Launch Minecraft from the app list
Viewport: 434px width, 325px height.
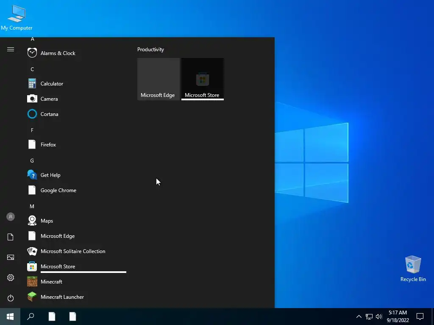pyautogui.click(x=77, y=281)
